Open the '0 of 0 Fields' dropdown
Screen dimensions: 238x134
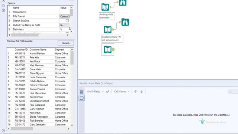(95, 92)
